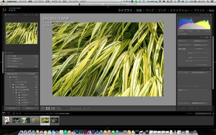Open toolbar content options arrow
Screen dimensions: 216x135
click(x=174, y=108)
